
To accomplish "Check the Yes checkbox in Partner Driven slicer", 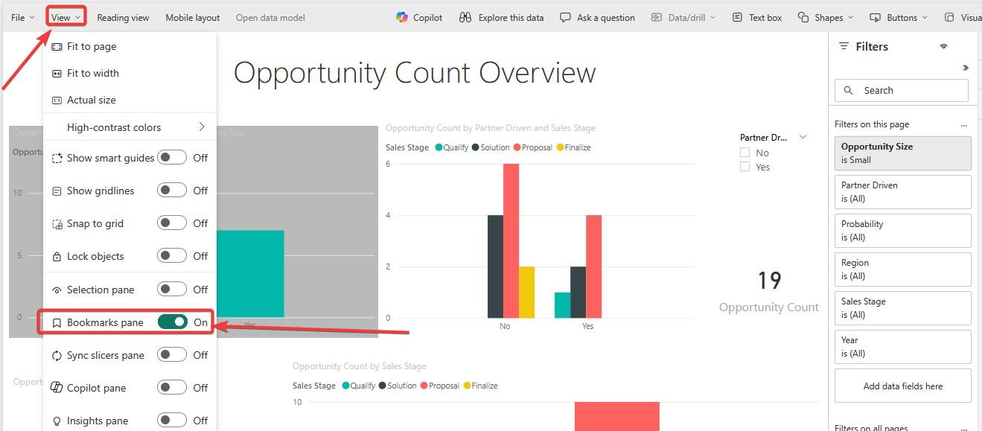I will (745, 167).
